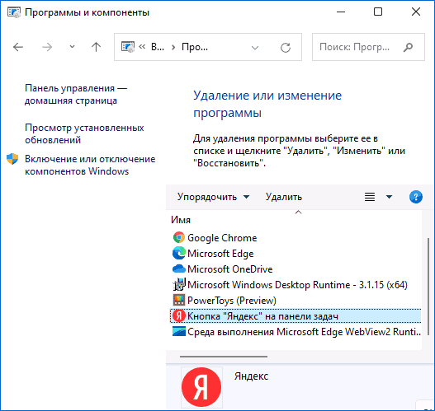This screenshot has width=435, height=411.
Task: Click the Про... breadcrumb segment
Action: pos(195,47)
